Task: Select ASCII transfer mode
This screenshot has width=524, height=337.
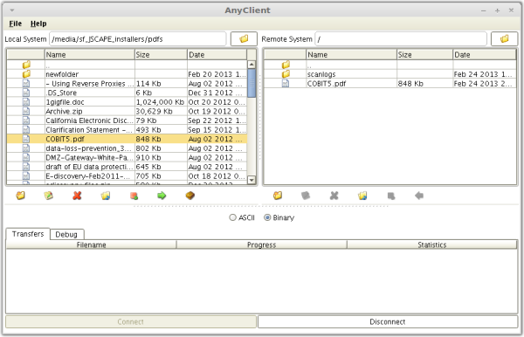Action: tap(232, 217)
